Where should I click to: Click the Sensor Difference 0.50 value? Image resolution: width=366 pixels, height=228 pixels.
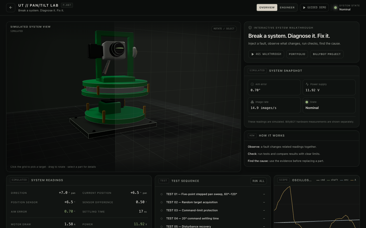141,202
